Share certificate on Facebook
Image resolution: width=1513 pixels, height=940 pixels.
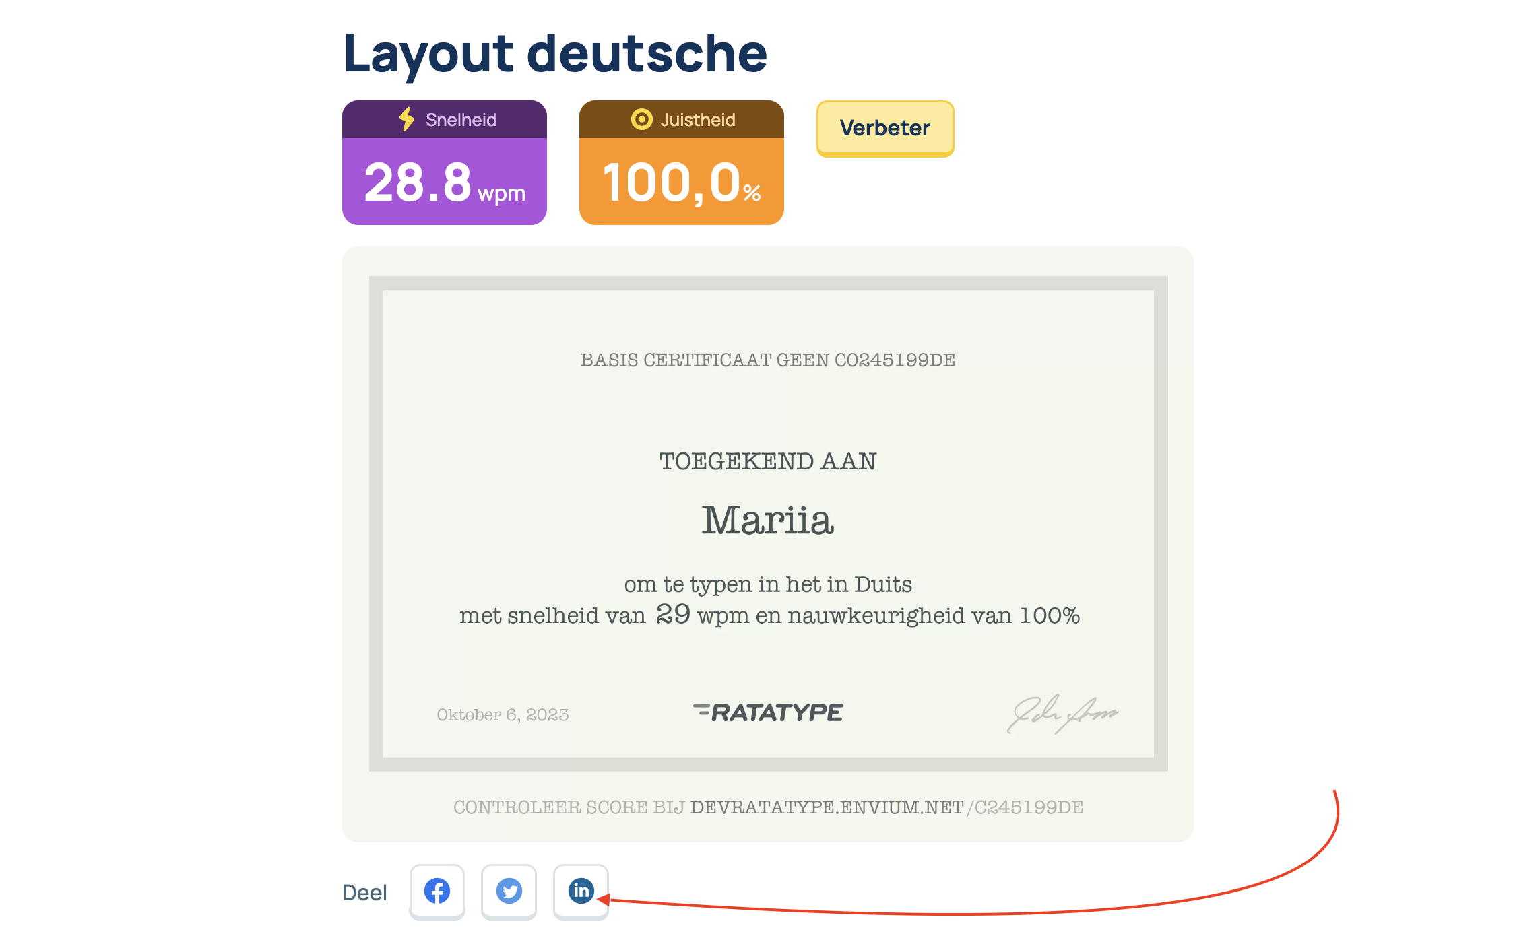[437, 891]
